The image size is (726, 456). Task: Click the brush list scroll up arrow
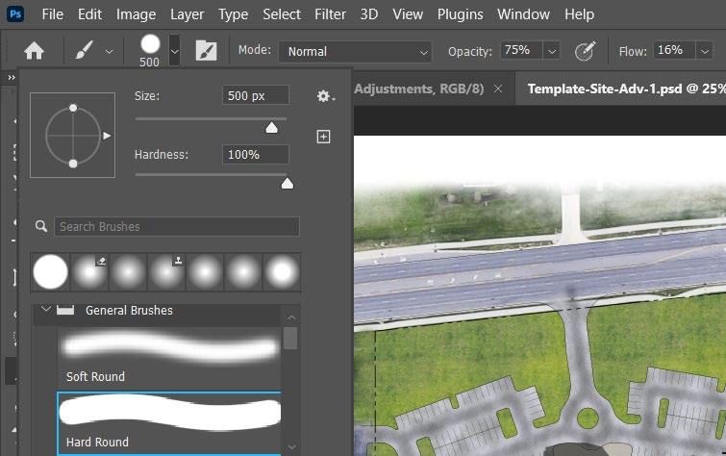pos(291,317)
